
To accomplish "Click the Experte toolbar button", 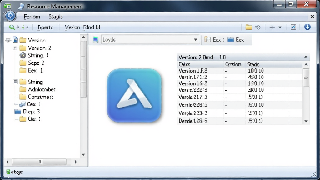I will coord(45,27).
